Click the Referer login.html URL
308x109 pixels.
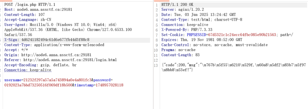coord(70,60)
